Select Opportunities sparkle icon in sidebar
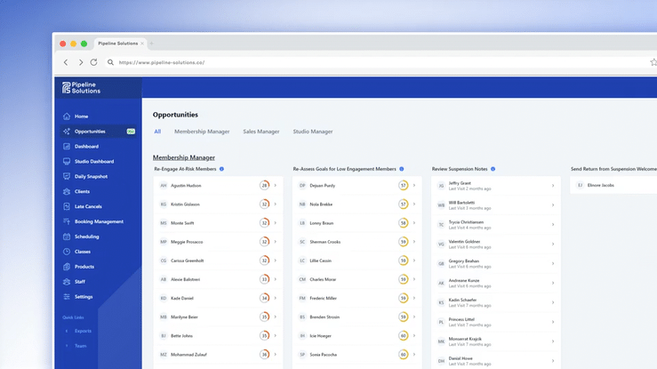This screenshot has height=369, width=657. 67,132
